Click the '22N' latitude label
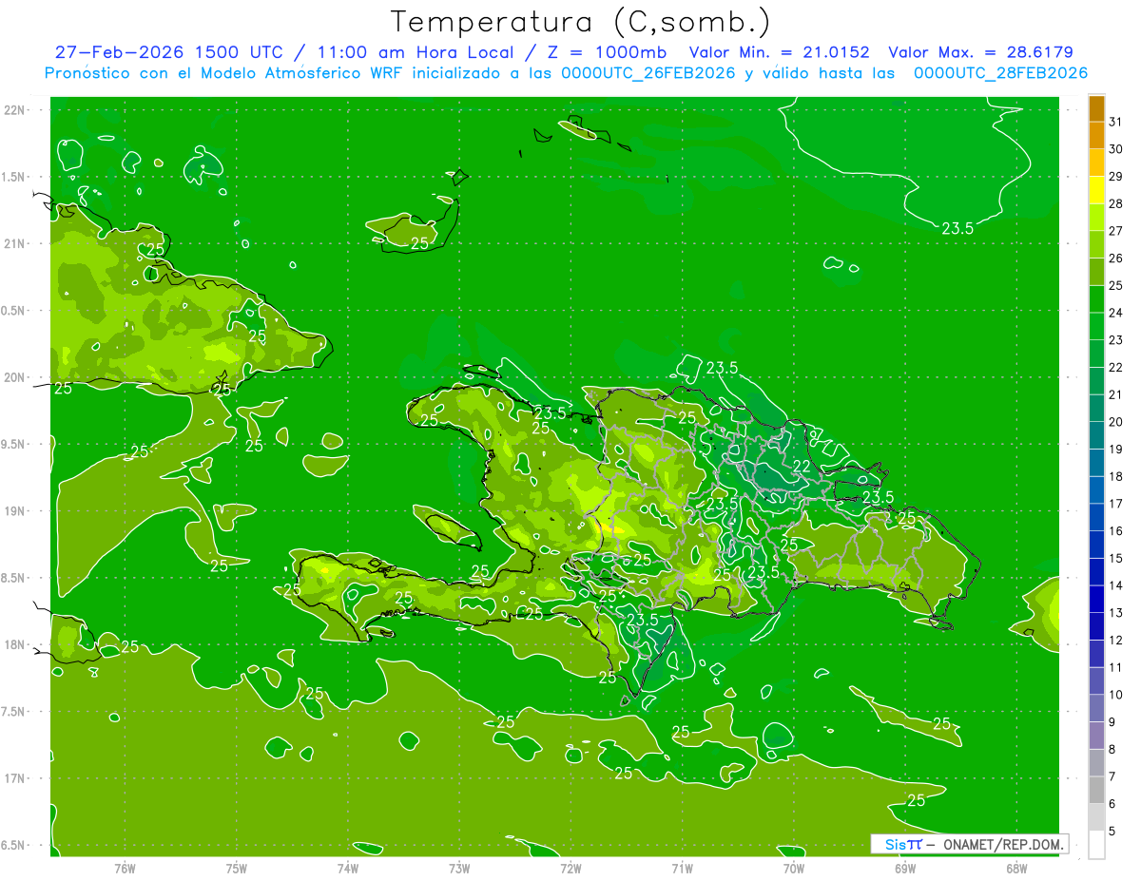Image resolution: width=1141 pixels, height=881 pixels. tap(13, 110)
